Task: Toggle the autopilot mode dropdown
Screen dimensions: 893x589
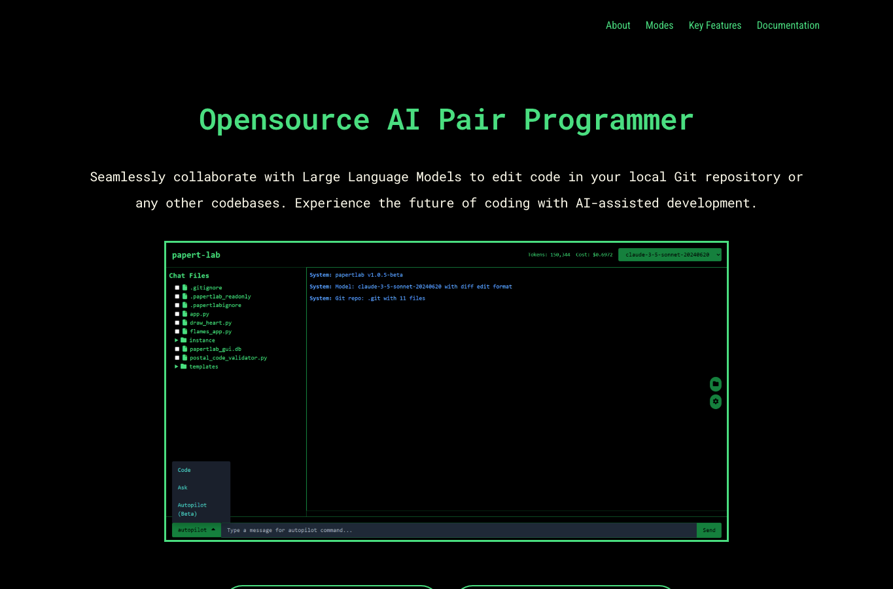Action: pos(196,530)
